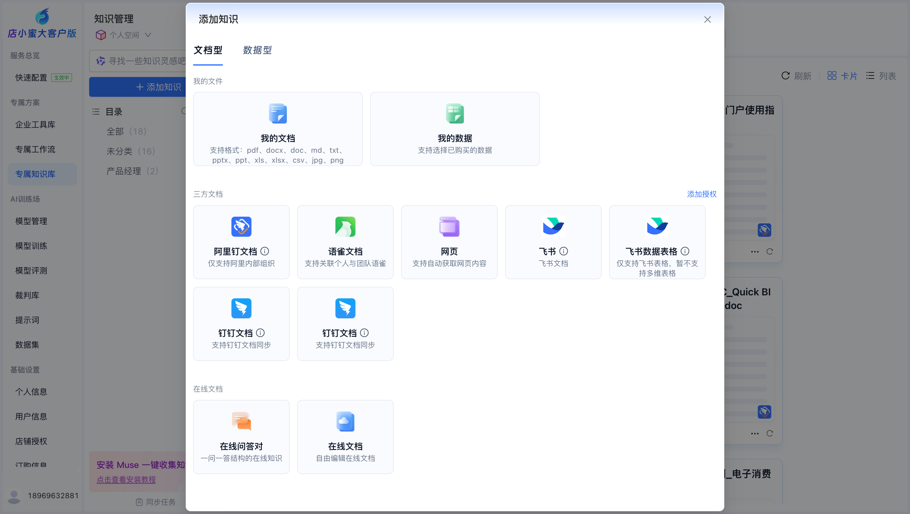Click the 点击查看安装教程 link
The image size is (910, 514).
click(x=126, y=479)
